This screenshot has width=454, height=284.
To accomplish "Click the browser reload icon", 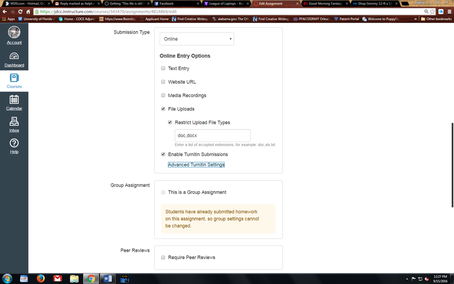I will (x=20, y=11).
